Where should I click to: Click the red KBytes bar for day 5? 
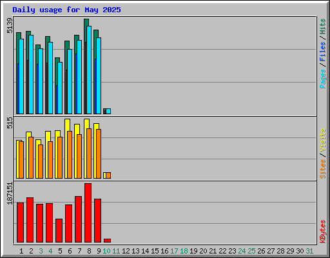(59, 231)
